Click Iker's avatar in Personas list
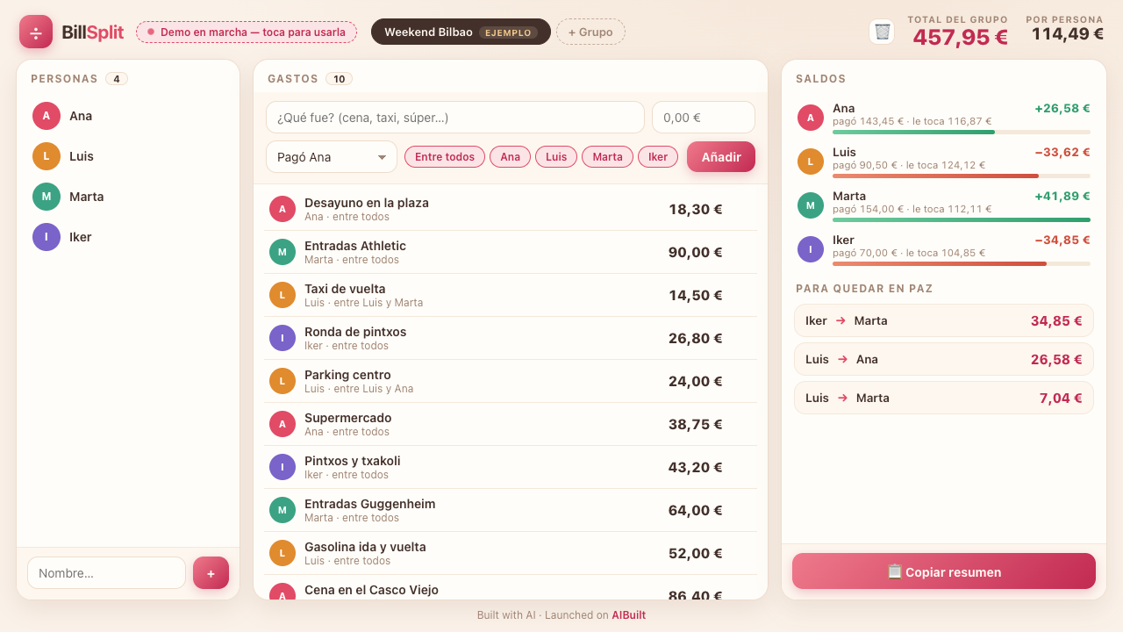The image size is (1123, 632). click(x=46, y=237)
